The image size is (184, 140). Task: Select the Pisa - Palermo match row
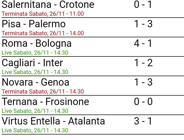tap(34, 24)
